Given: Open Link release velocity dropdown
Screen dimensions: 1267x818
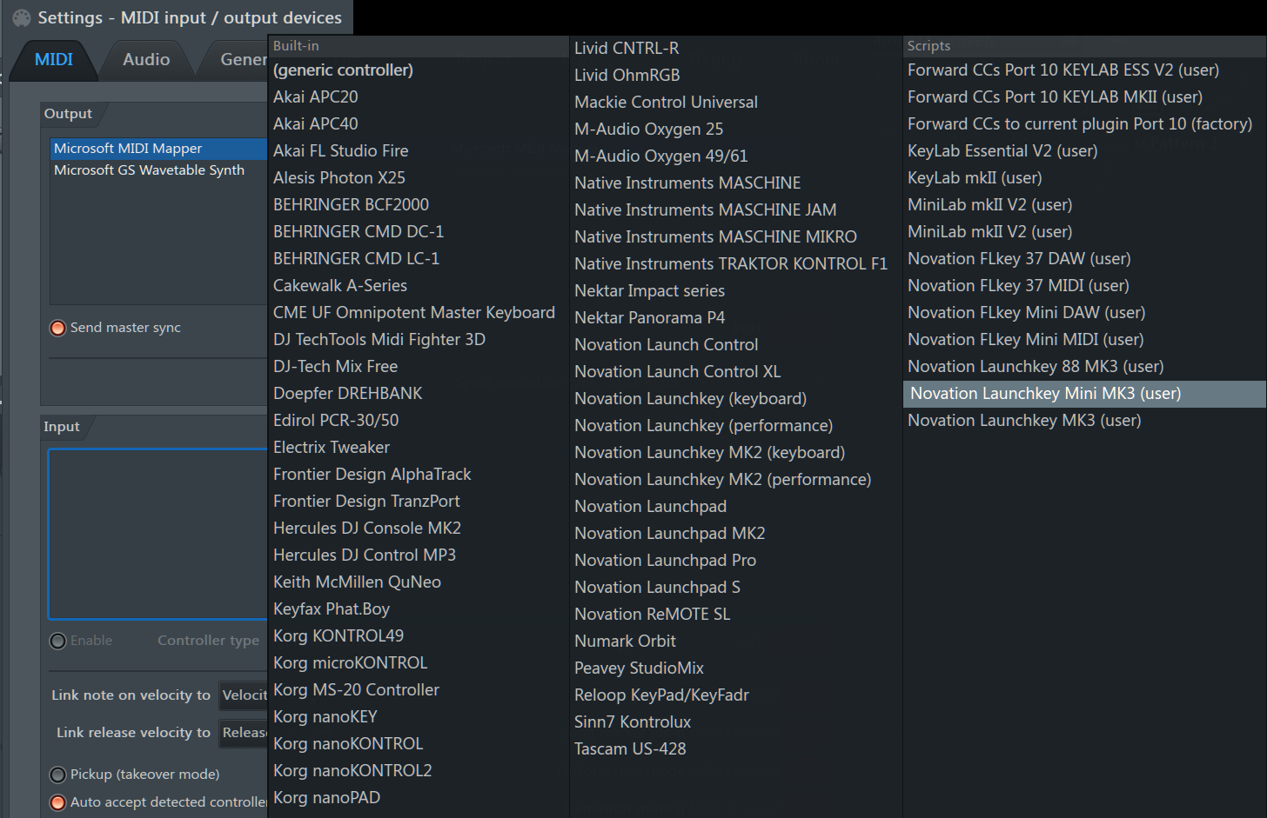Looking at the screenshot, I should point(244,733).
